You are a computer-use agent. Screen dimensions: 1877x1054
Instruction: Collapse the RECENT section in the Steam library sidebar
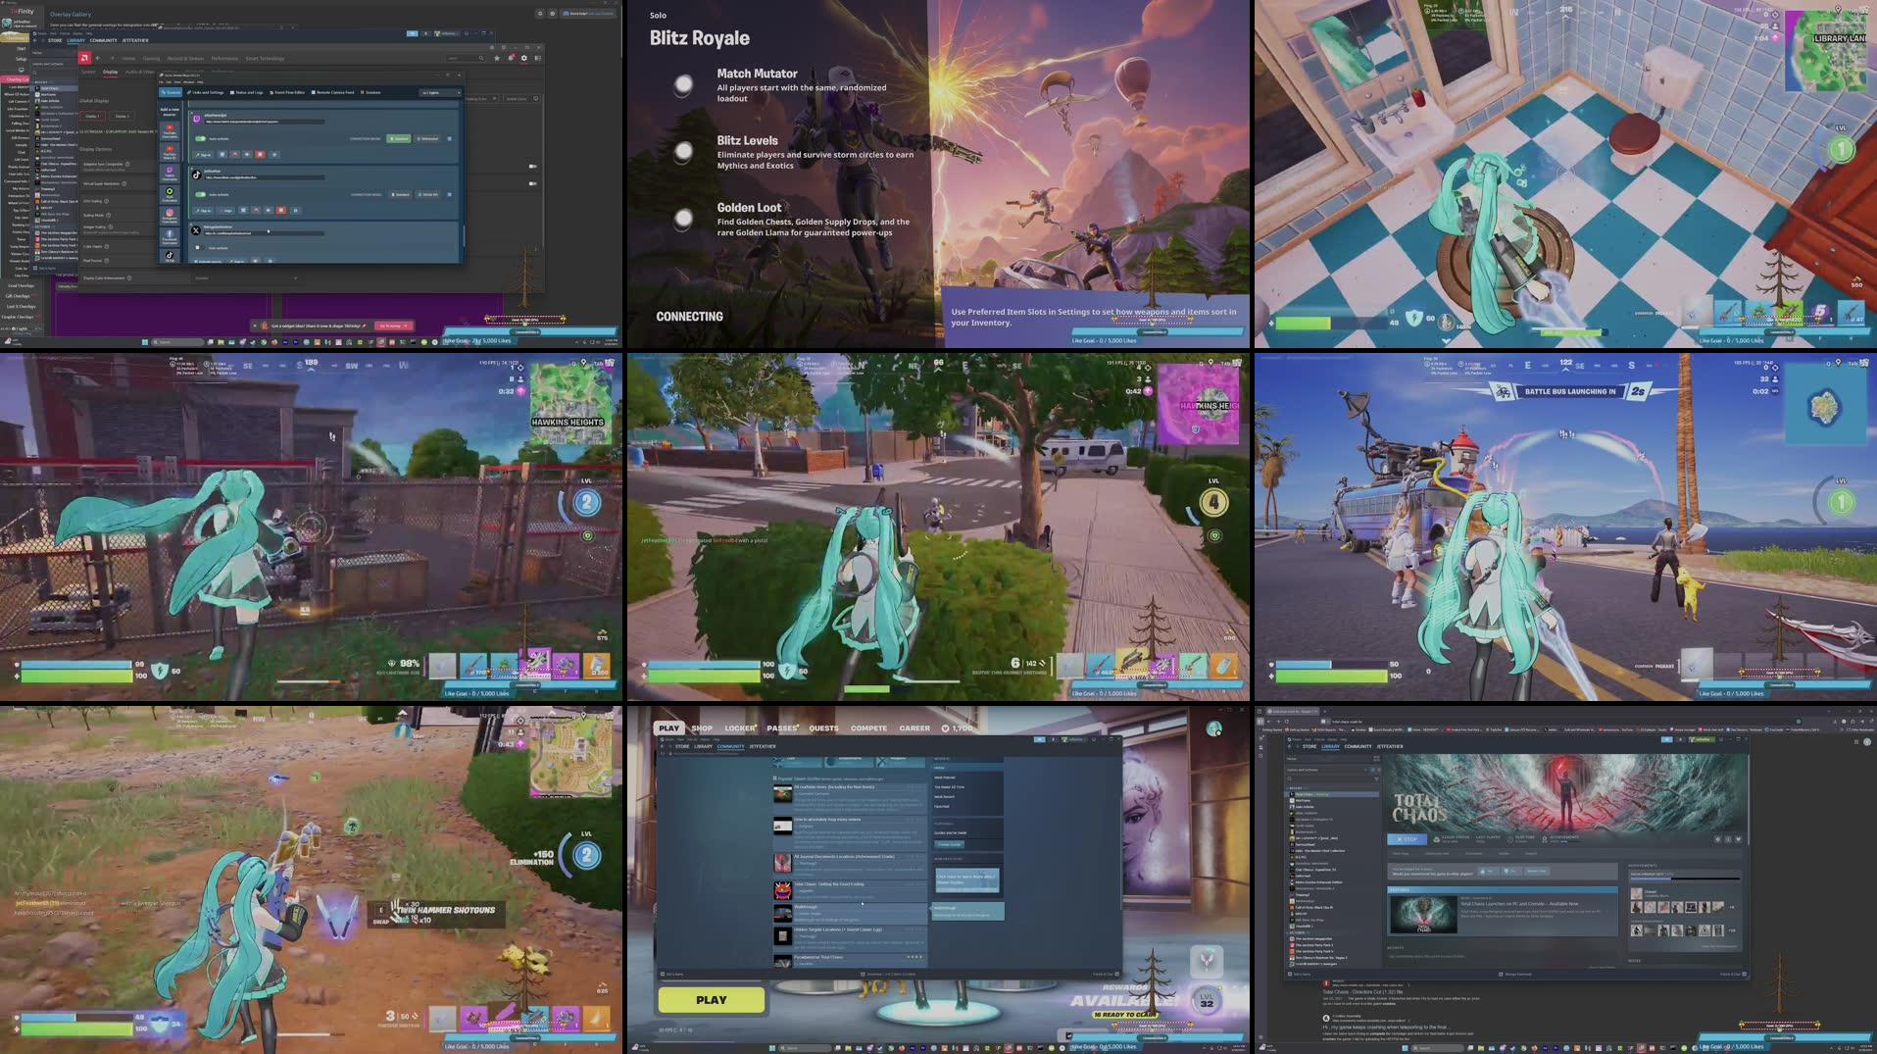click(x=1287, y=788)
